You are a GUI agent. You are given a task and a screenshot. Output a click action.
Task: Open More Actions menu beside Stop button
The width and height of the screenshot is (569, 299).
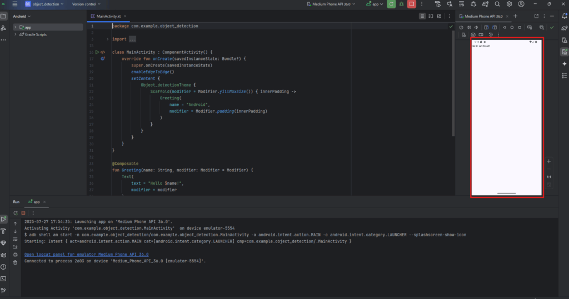[422, 4]
